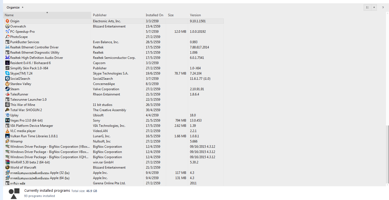Click version 9.10.1.1501 cell
Screen dimensions: 389x200
(x=198, y=21)
